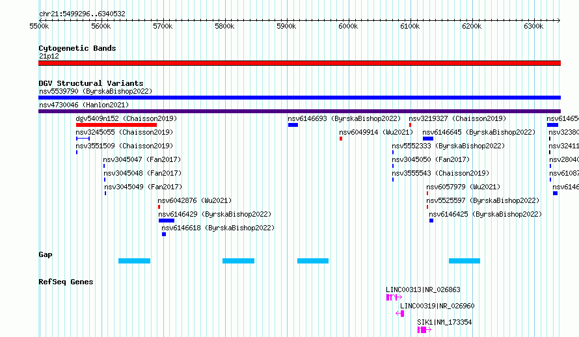Click the 21p12 band label
This screenshot has width=579, height=337.
(49, 56)
